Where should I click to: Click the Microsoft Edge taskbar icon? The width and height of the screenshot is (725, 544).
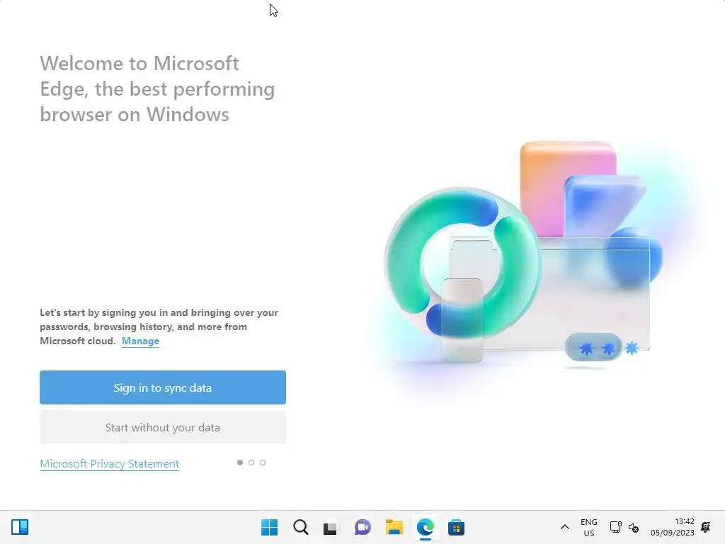coord(426,527)
